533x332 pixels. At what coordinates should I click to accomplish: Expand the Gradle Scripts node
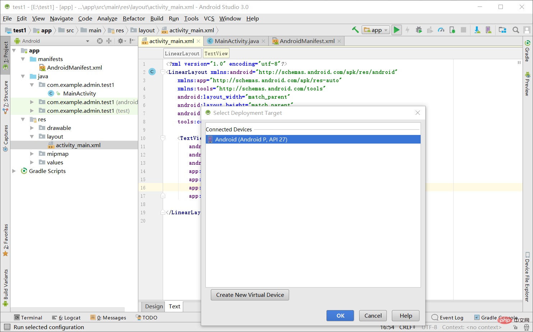pyautogui.click(x=14, y=171)
